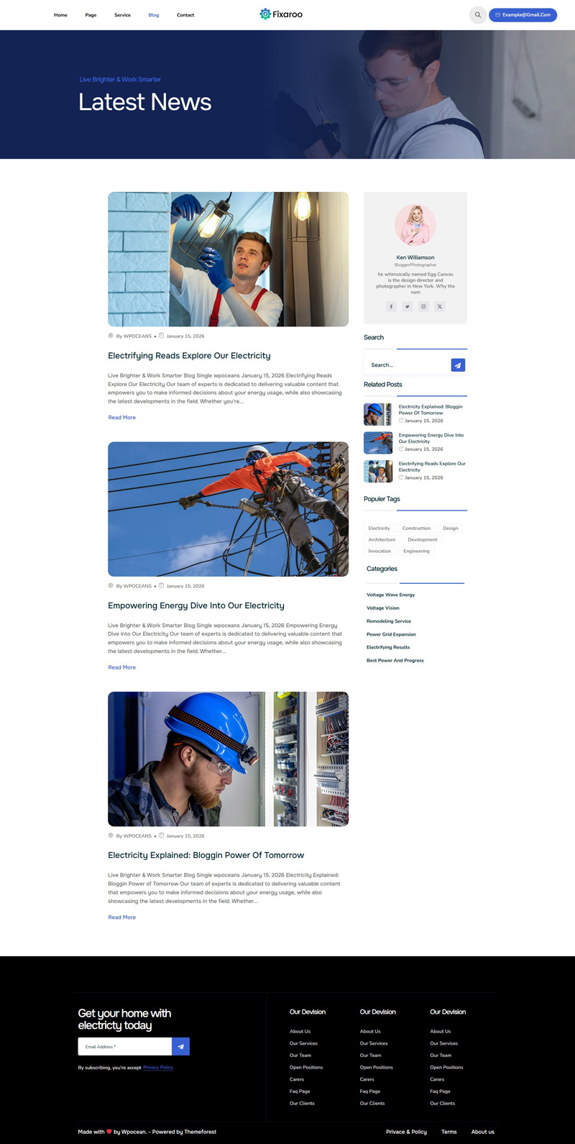Focus the sidebar Search input field
Viewport: 575px width, 1144px height.
click(408, 365)
